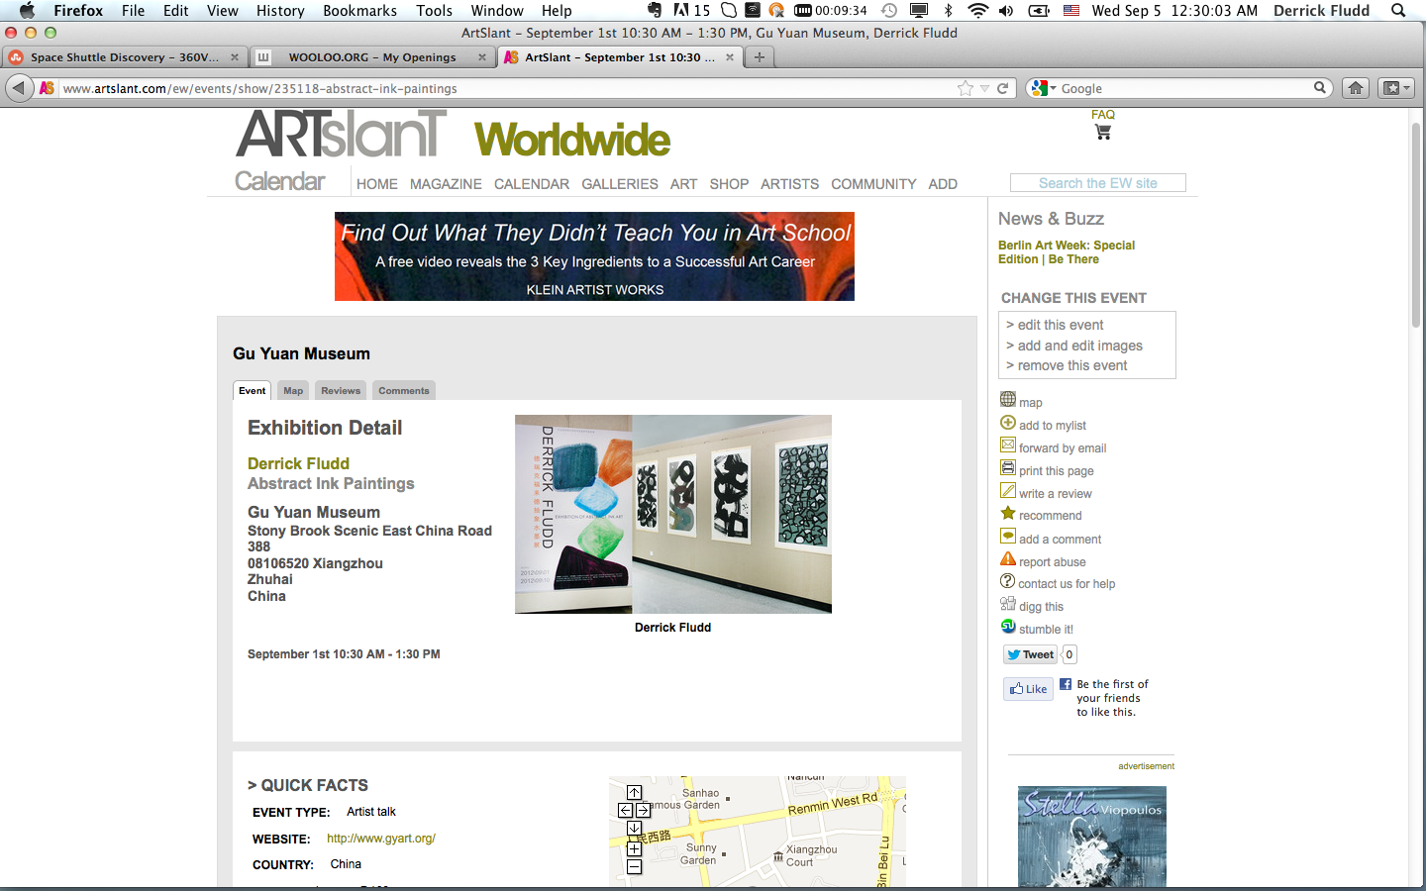
Task: Click the star recommend icon
Action: click(x=1008, y=514)
